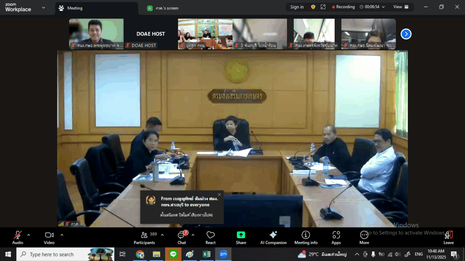Toggle the camera with the Video button
This screenshot has width=465, height=261.
click(x=49, y=235)
